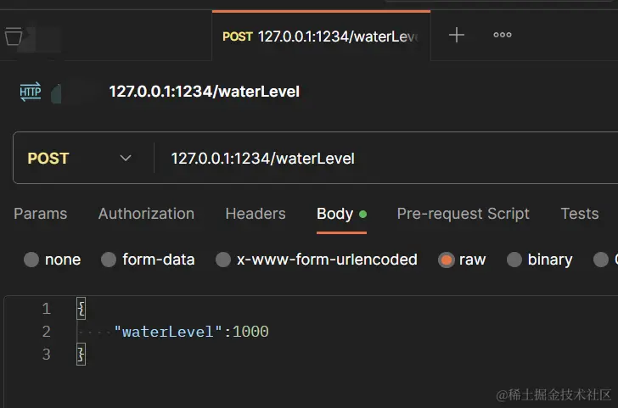618x408 pixels.
Task: Go to the Tests tab
Action: (x=580, y=214)
